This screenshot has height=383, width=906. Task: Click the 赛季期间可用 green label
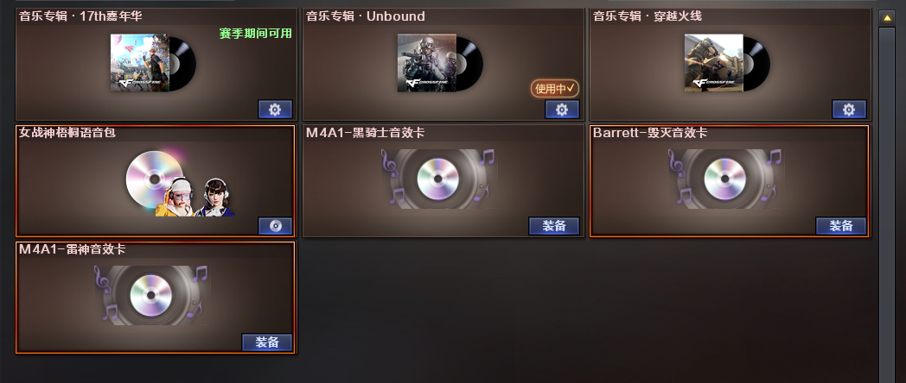(255, 34)
